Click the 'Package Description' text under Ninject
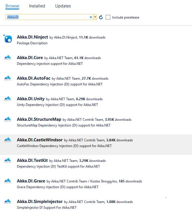 tap(32, 43)
